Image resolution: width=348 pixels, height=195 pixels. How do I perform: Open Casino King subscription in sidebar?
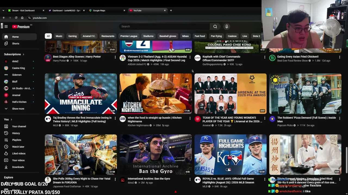pos(19,68)
